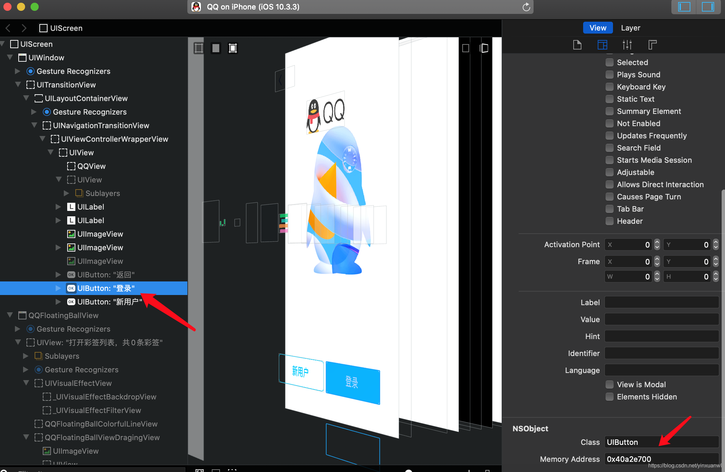
Task: Click the solid fill view mode icon
Action: click(x=216, y=48)
